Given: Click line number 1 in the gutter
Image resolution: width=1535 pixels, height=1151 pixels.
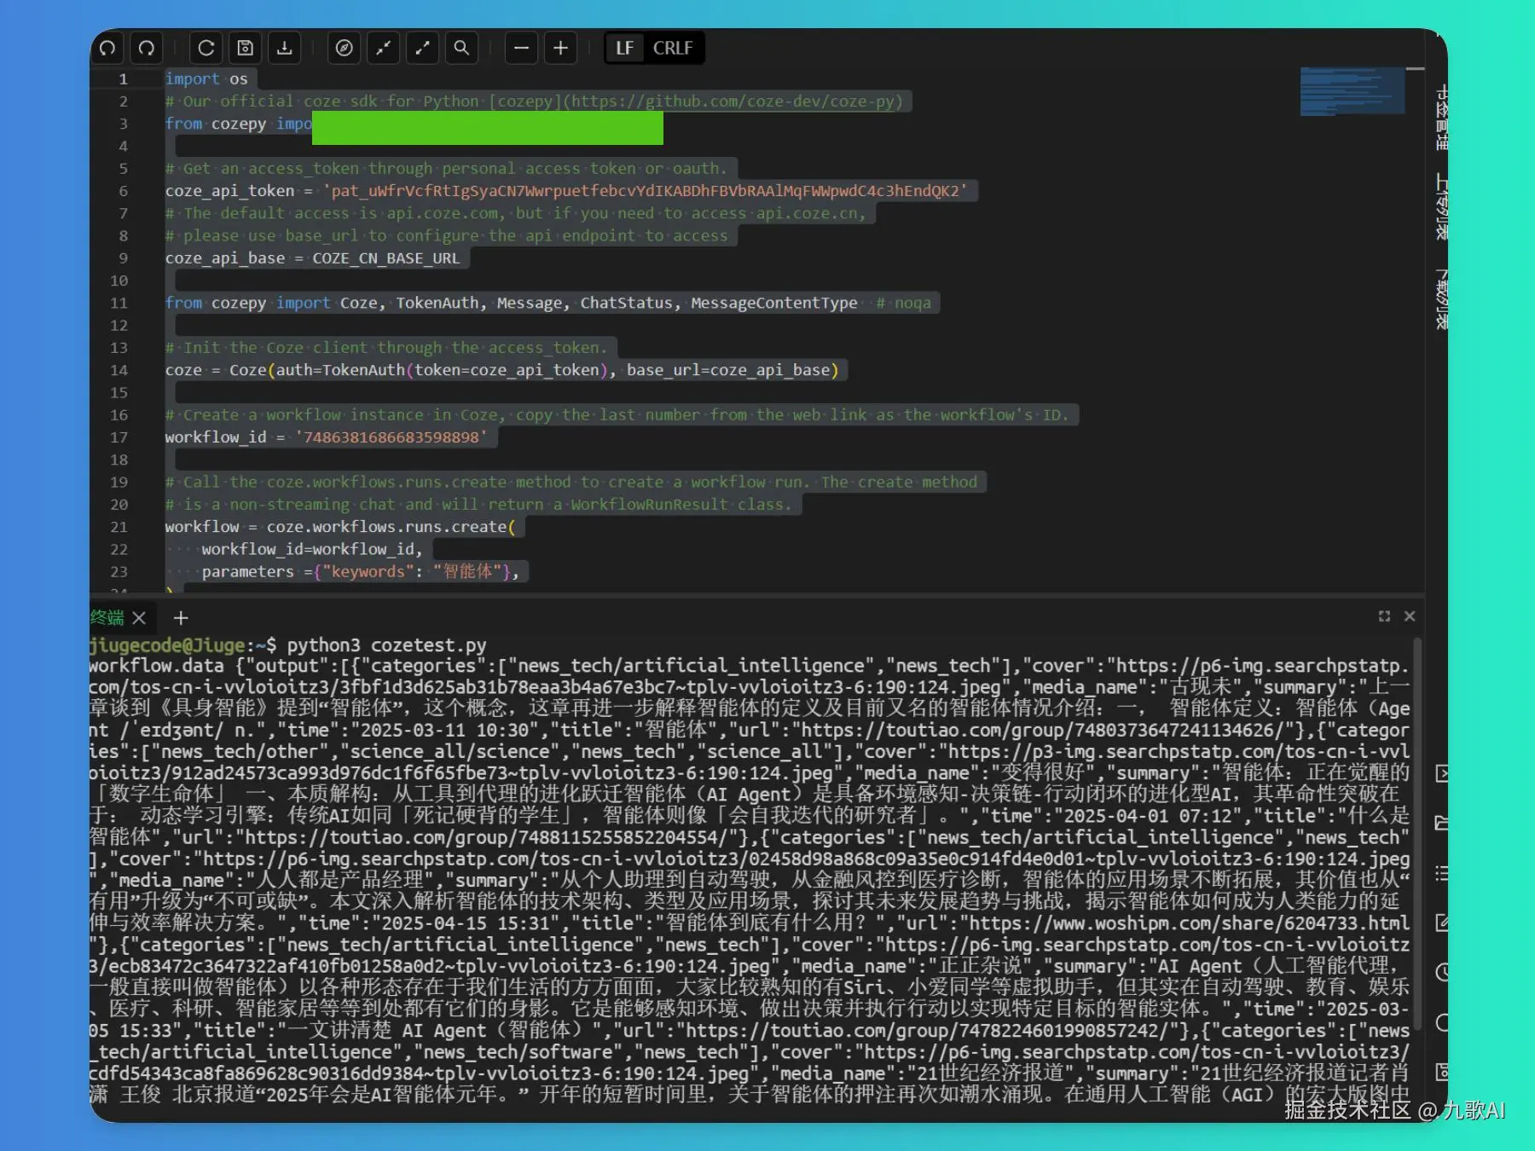Looking at the screenshot, I should click(x=123, y=79).
